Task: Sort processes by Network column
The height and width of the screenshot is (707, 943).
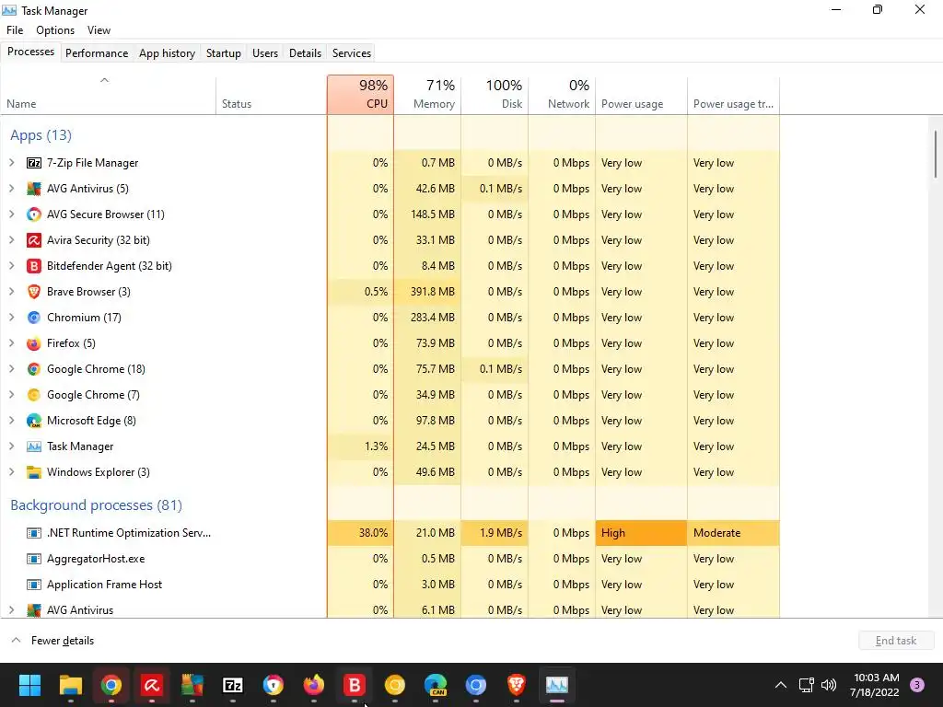Action: click(x=563, y=95)
